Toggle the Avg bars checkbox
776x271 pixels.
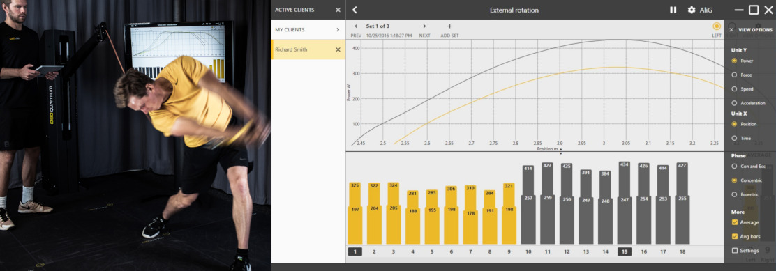point(734,236)
